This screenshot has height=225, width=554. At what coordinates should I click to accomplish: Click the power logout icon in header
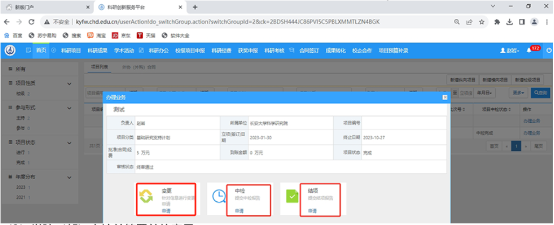tap(548, 50)
